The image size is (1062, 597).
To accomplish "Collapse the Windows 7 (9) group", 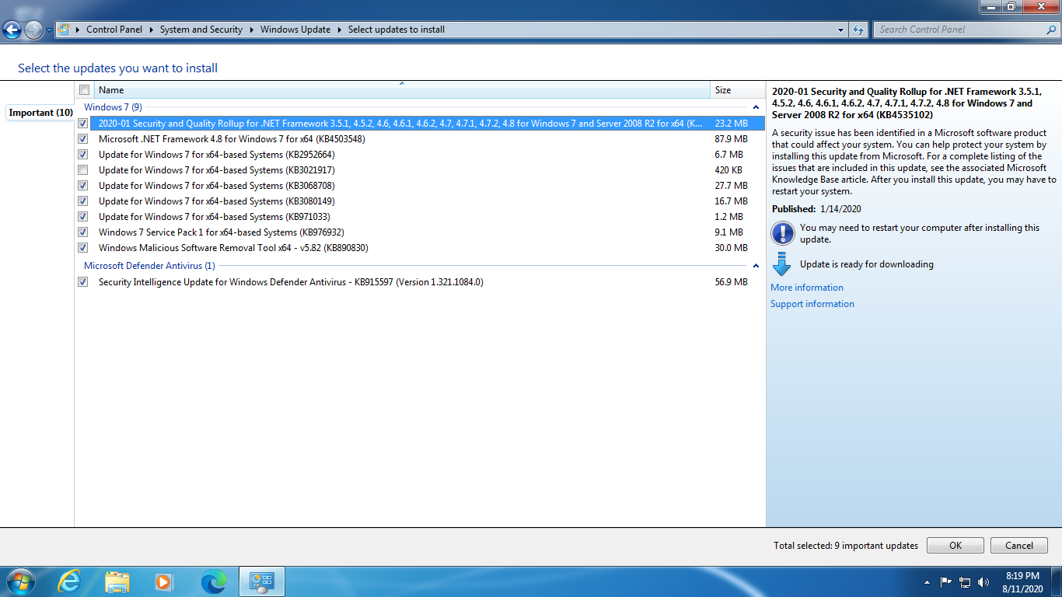I will click(756, 107).
